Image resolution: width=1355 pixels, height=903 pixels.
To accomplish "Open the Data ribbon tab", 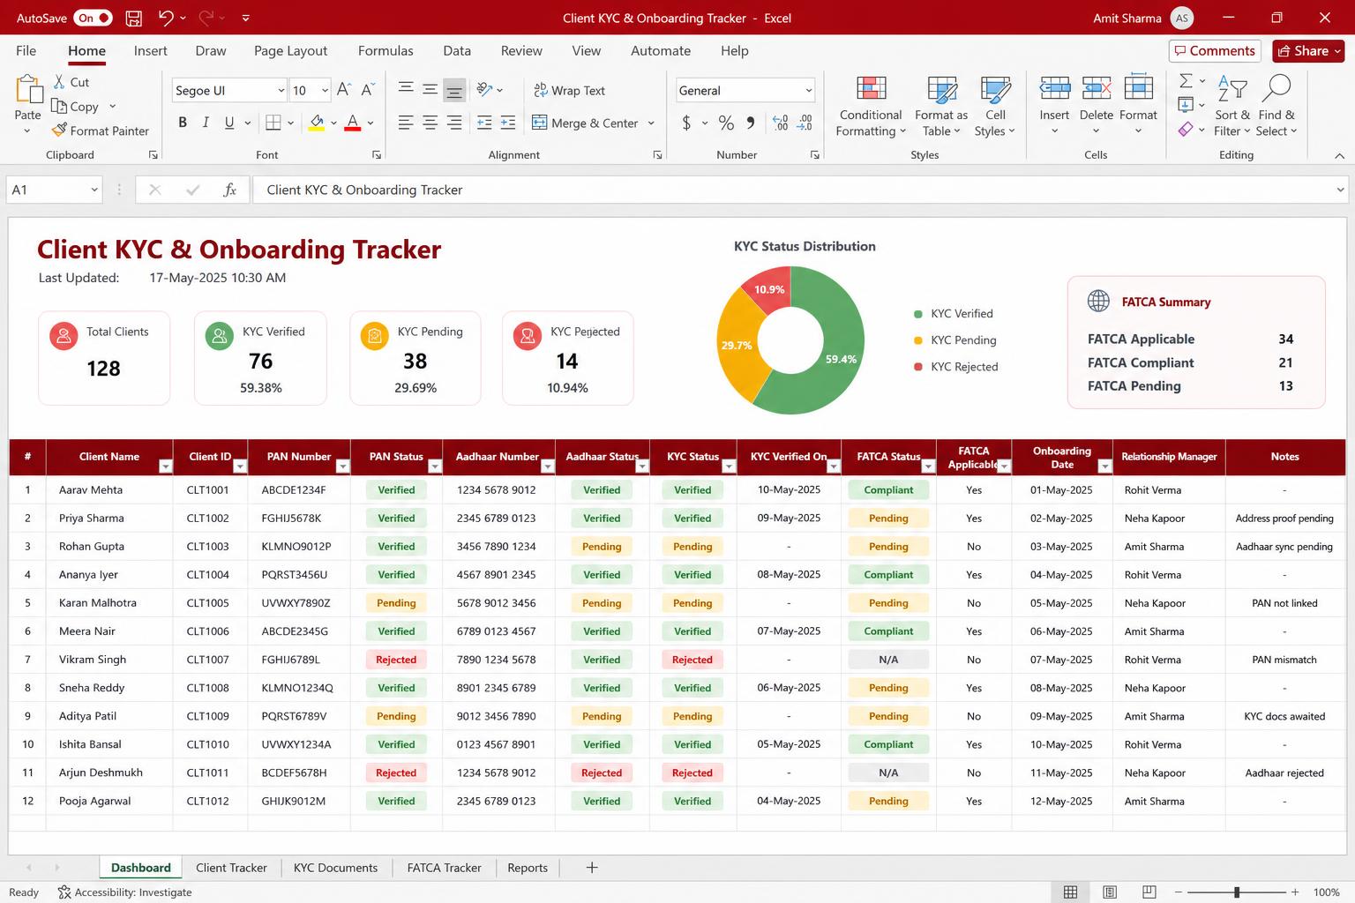I will [457, 51].
